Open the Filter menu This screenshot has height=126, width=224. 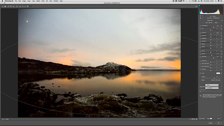click(x=43, y=1)
